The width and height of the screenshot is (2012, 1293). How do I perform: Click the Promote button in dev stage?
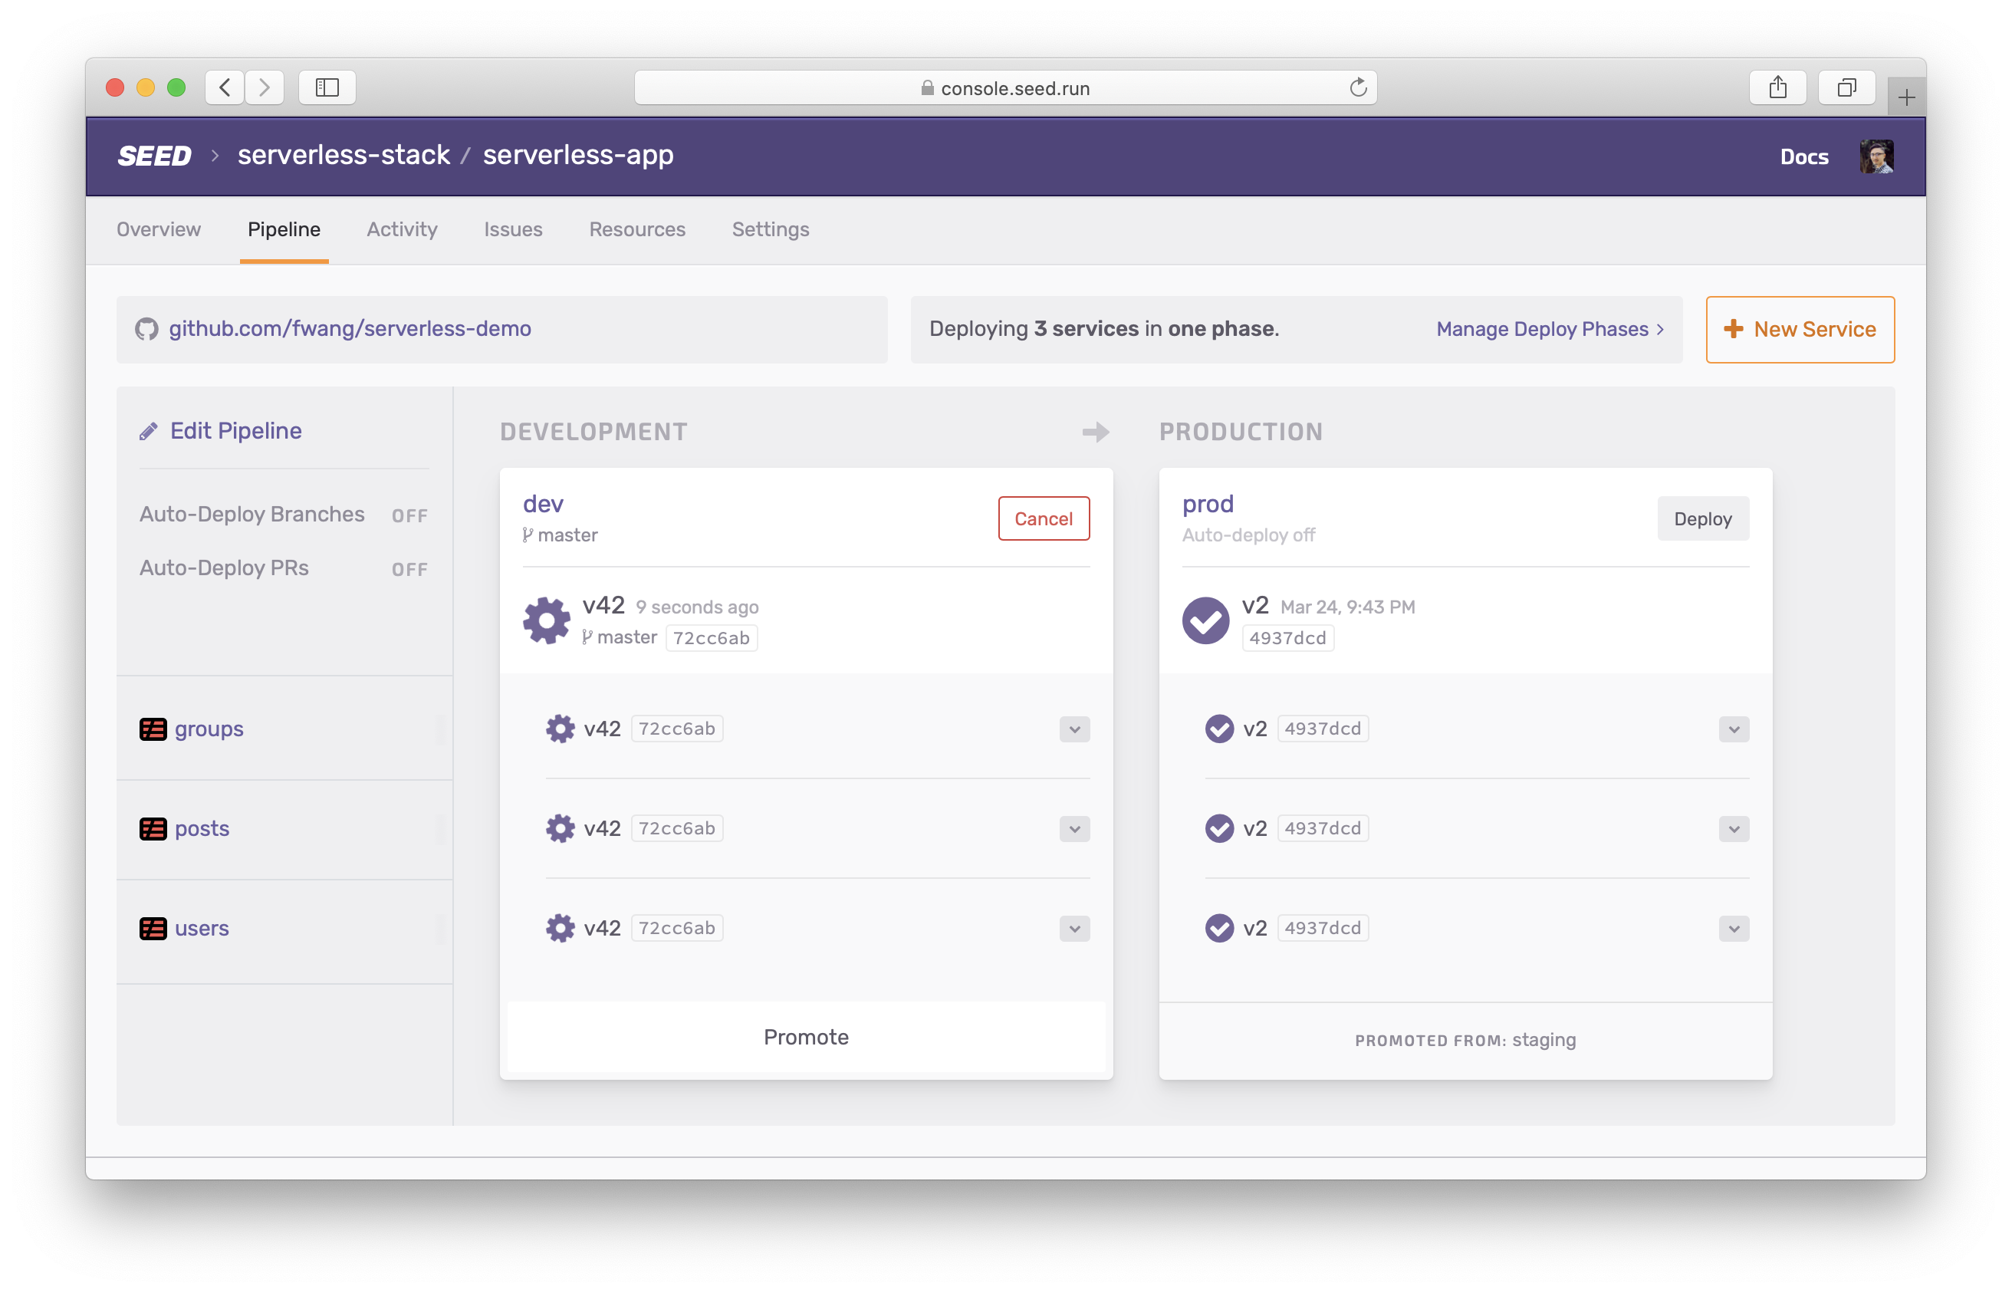coord(805,1036)
